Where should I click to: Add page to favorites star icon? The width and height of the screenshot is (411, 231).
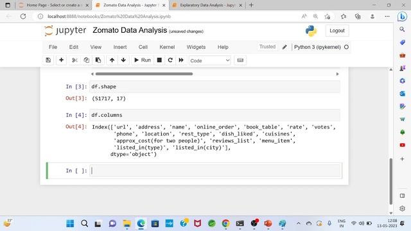click(x=327, y=17)
